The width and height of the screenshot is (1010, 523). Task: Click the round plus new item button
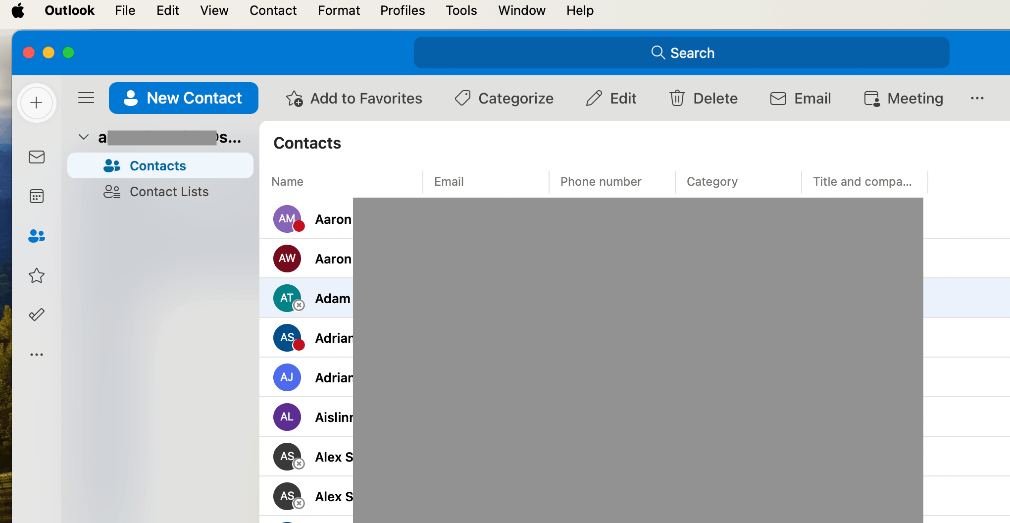pyautogui.click(x=36, y=103)
